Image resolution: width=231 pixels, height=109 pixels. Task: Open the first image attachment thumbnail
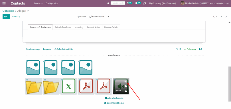point(33,67)
